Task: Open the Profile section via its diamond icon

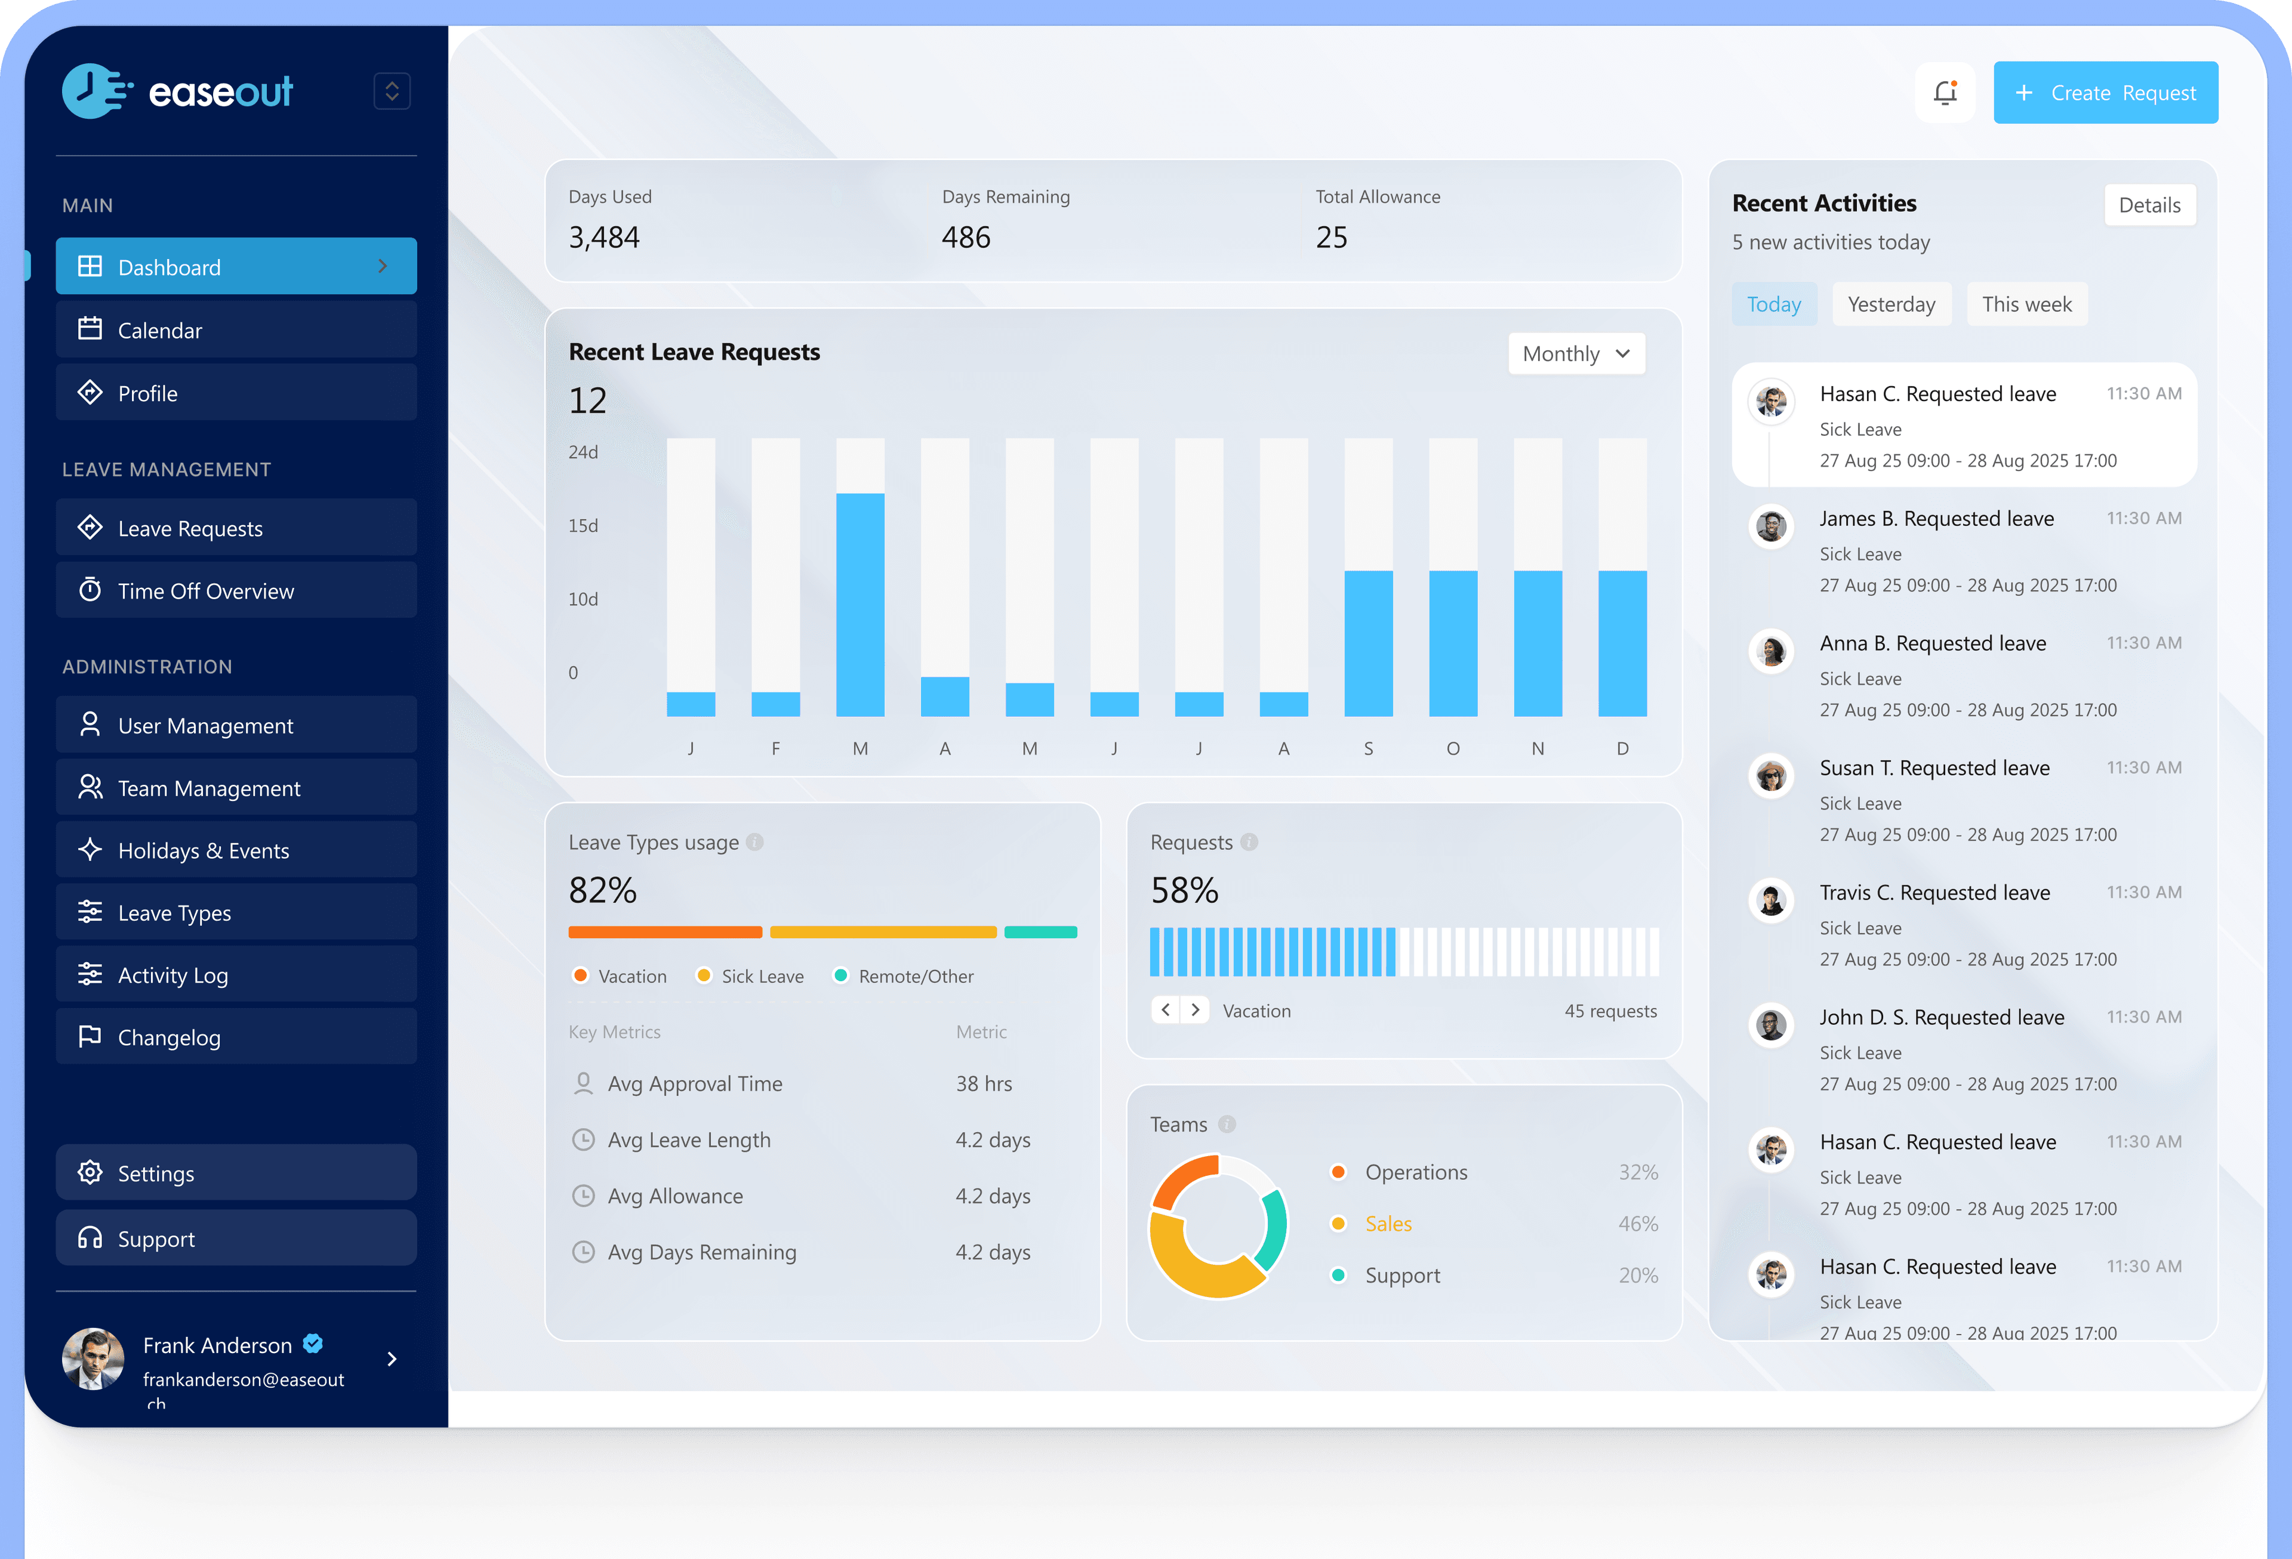Action: (x=91, y=392)
